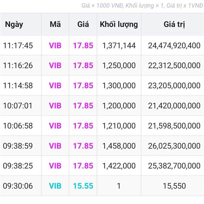Open VIB ticker at 09:38:59
Screen dimensions: 204x204
pyautogui.click(x=55, y=146)
